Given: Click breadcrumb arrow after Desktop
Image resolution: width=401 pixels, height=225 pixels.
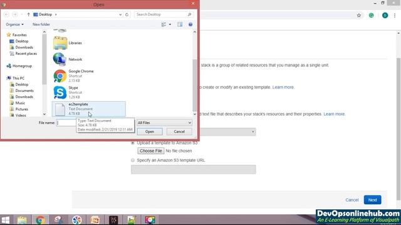Looking at the screenshot, I should [56, 14].
